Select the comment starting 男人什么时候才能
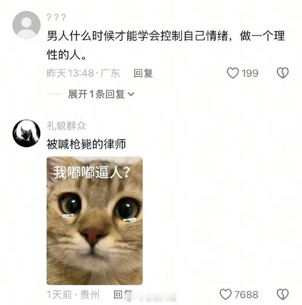This screenshot has height=305, width=302. click(x=166, y=45)
